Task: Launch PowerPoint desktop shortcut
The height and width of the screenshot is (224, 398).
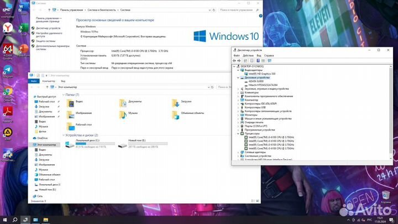Action: click(x=23, y=50)
